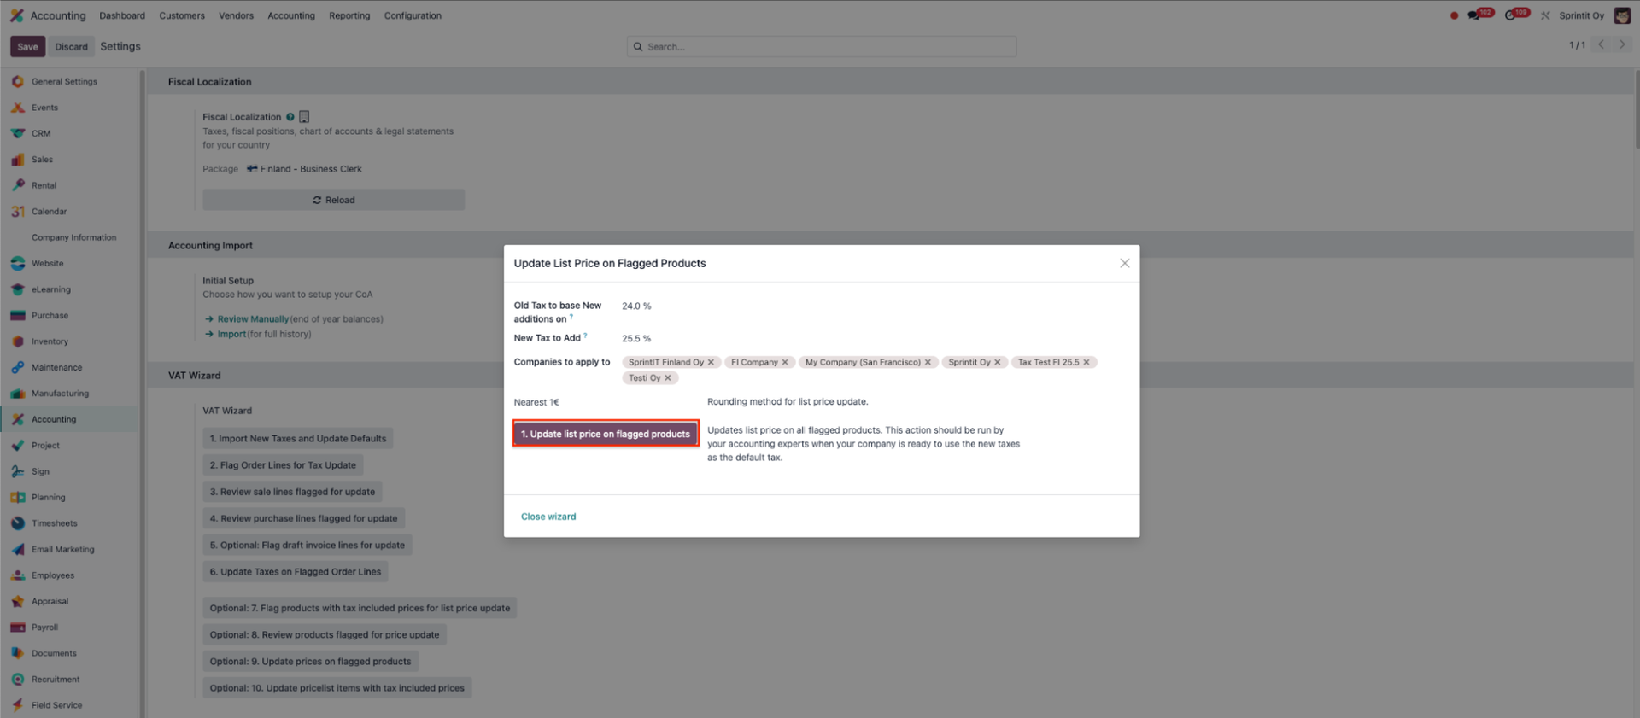Screen dimensions: 1640x718
Task: Open the Calendar settings icon
Action: tap(18, 212)
